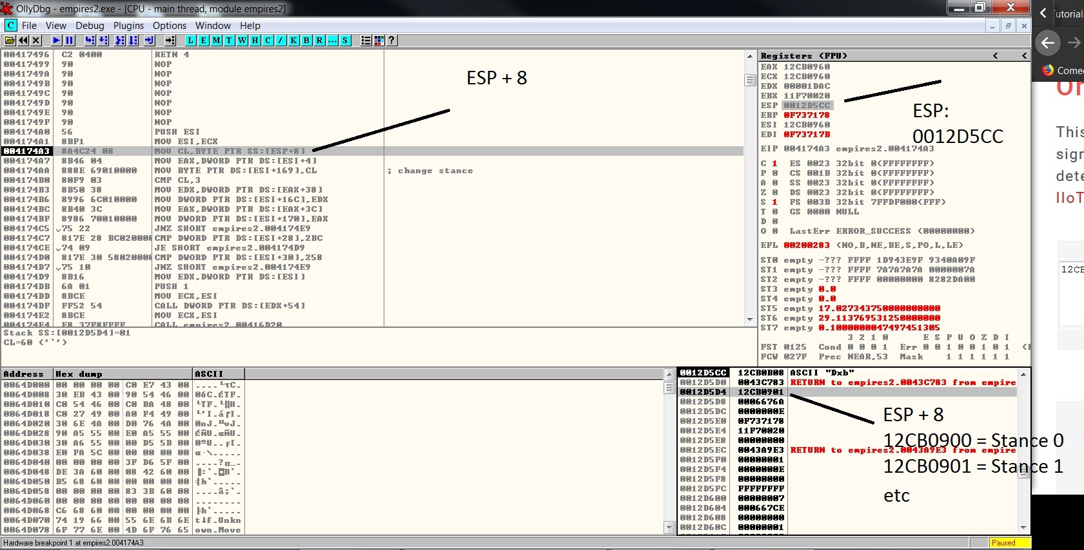This screenshot has width=1084, height=550.
Task: Open the Log window (L)
Action: tap(190, 40)
